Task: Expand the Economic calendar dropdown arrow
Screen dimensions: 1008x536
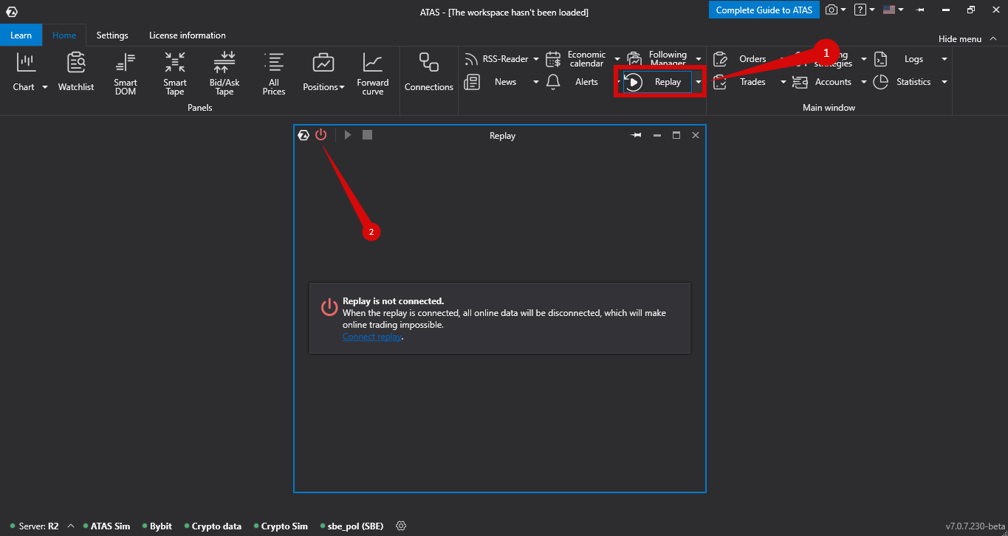Action: [617, 59]
